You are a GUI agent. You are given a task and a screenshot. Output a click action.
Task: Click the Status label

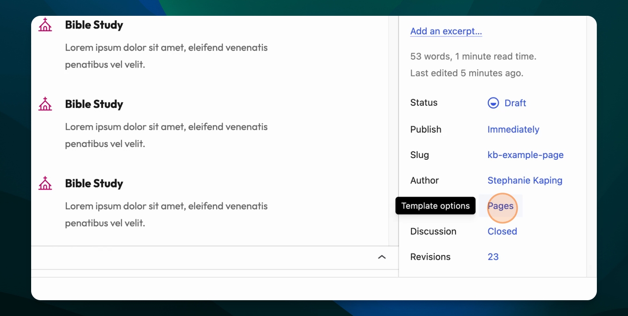click(x=424, y=103)
